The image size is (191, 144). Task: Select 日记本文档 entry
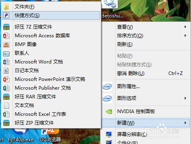(x=51, y=71)
